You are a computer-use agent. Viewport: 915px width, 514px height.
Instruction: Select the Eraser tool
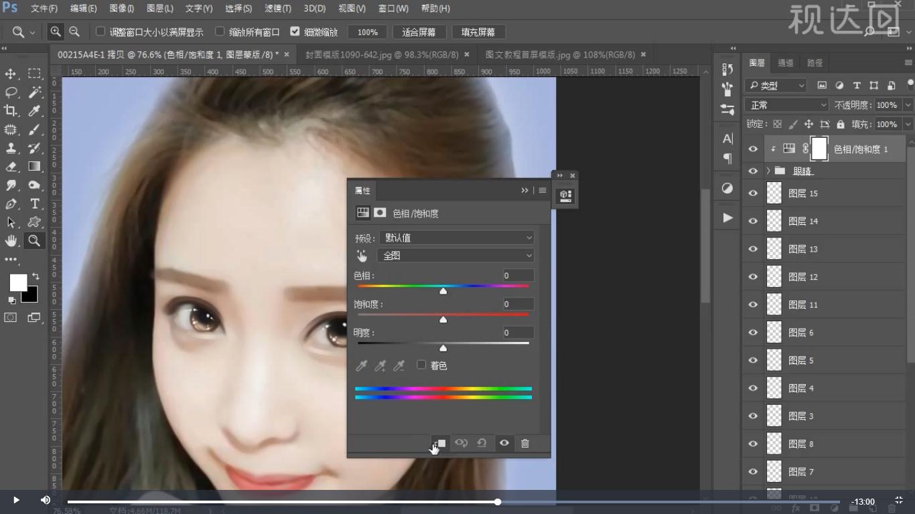[x=11, y=167]
